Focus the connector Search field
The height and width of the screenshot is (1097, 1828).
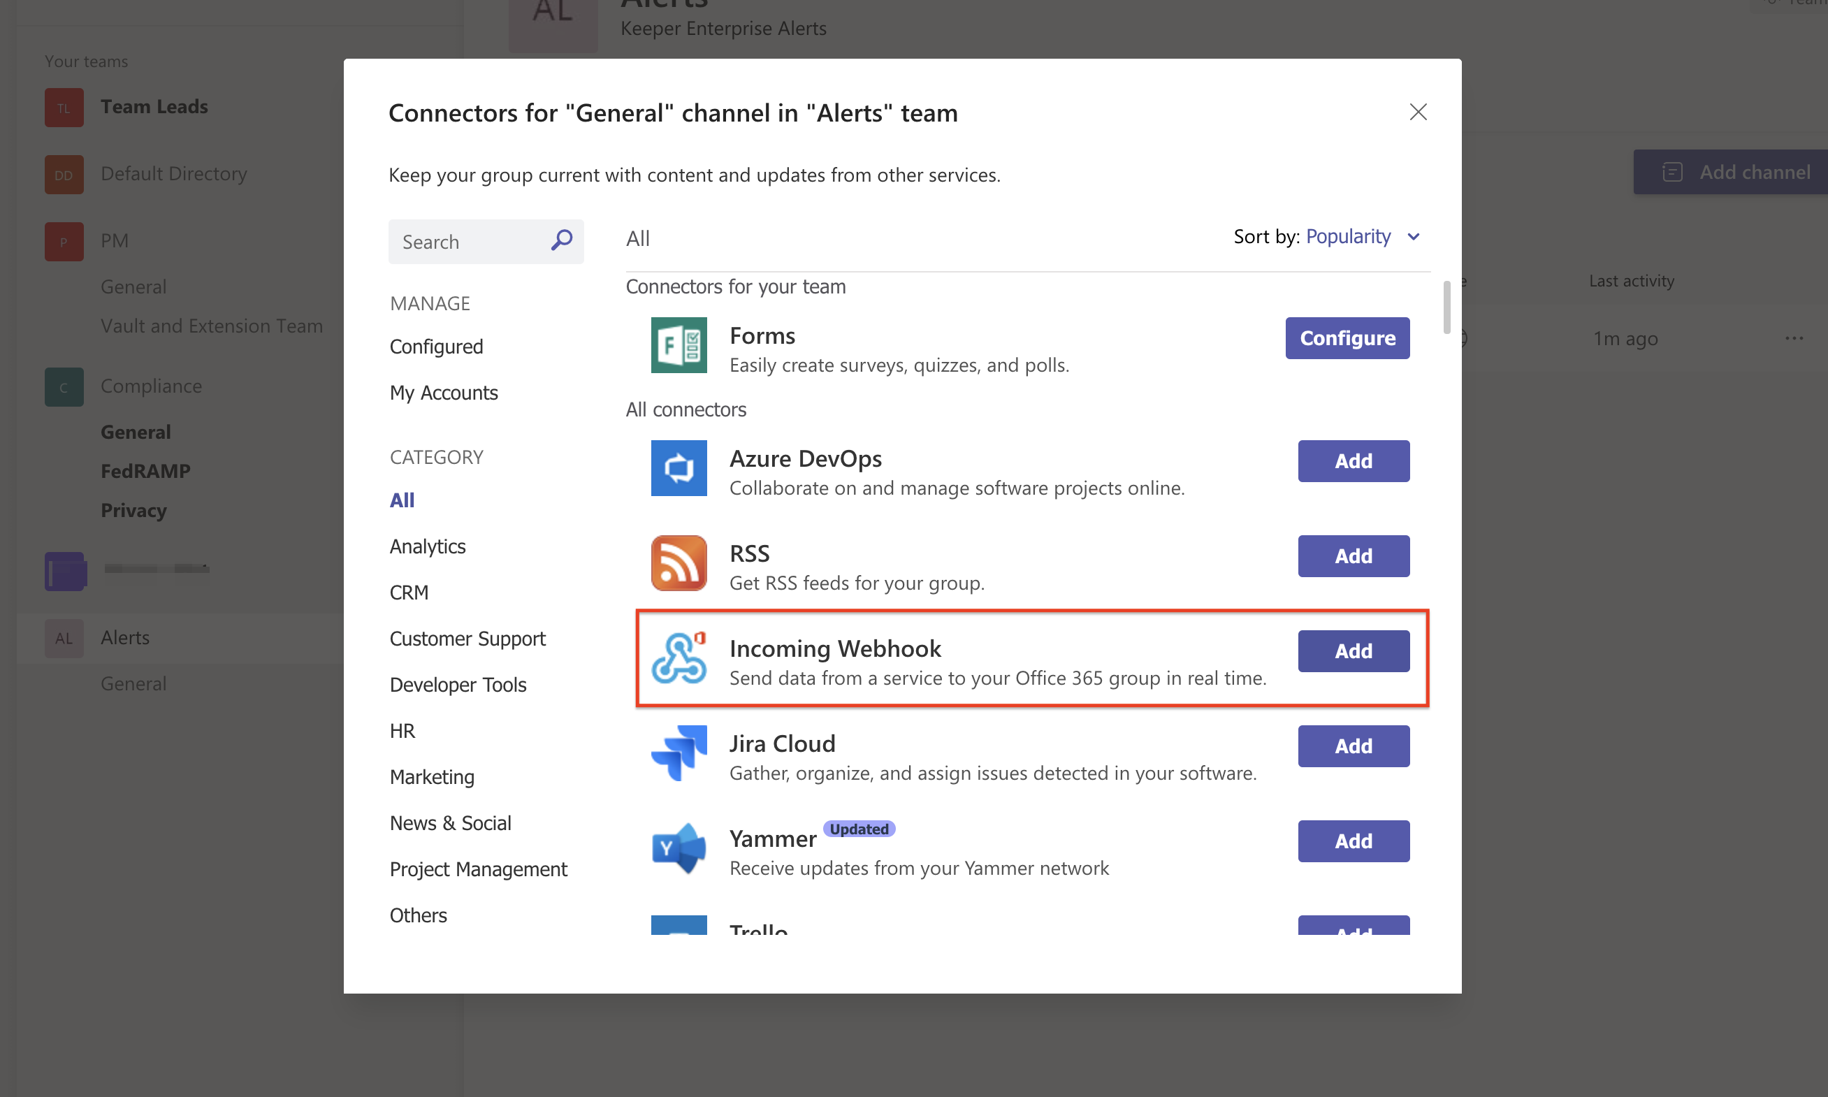[470, 242]
